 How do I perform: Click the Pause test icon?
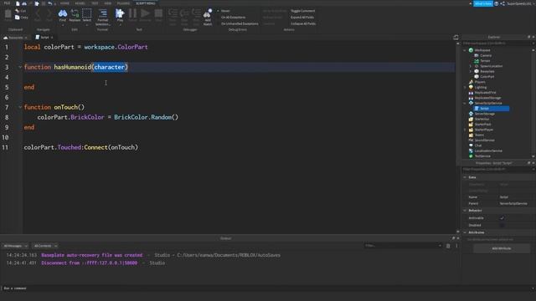click(132, 13)
